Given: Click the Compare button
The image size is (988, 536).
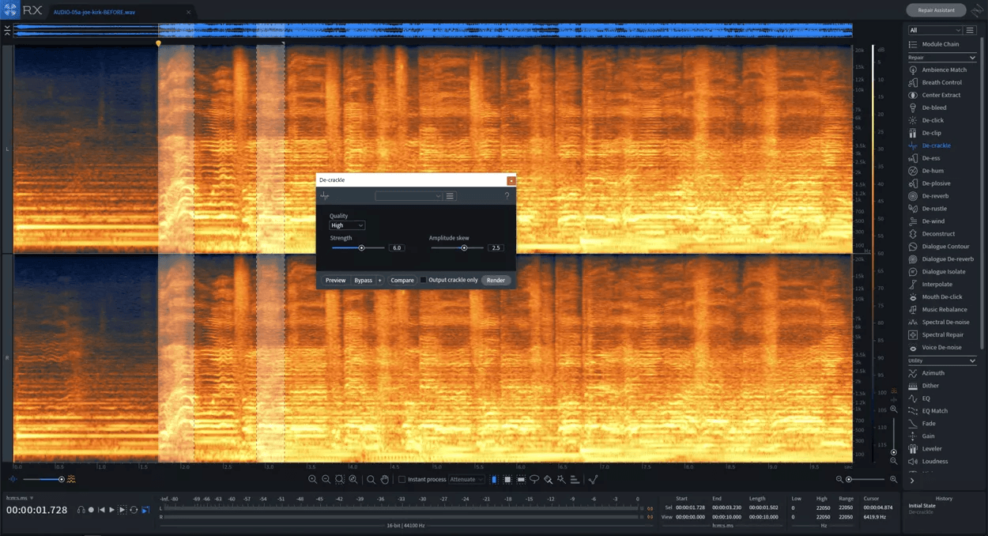Looking at the screenshot, I should point(402,280).
